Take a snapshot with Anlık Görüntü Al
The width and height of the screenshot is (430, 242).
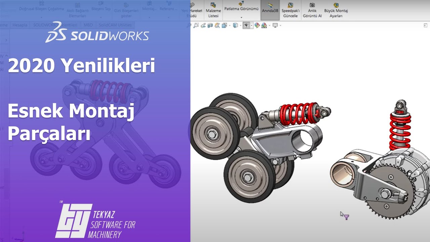click(x=312, y=10)
